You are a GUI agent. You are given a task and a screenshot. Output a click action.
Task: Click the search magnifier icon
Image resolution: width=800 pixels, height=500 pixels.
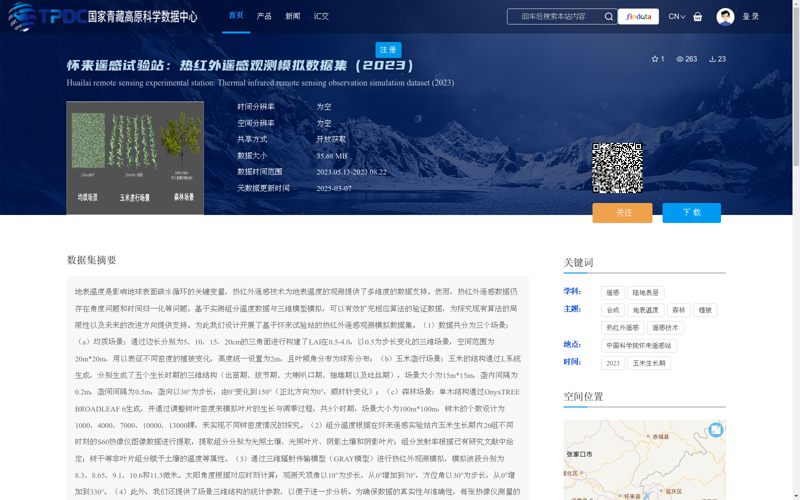pos(608,16)
